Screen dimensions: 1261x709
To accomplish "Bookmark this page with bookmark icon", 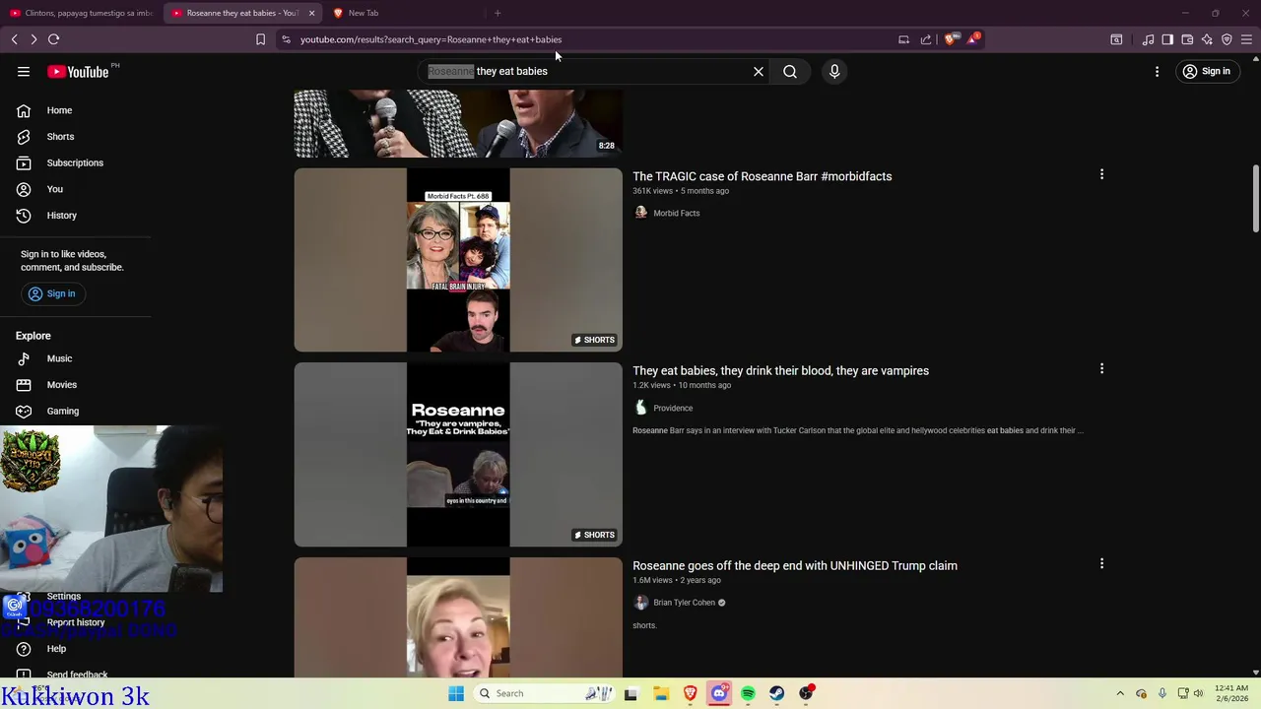I will click(260, 39).
